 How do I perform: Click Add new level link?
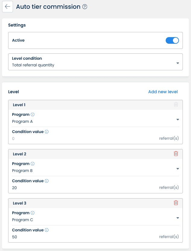coord(163,92)
